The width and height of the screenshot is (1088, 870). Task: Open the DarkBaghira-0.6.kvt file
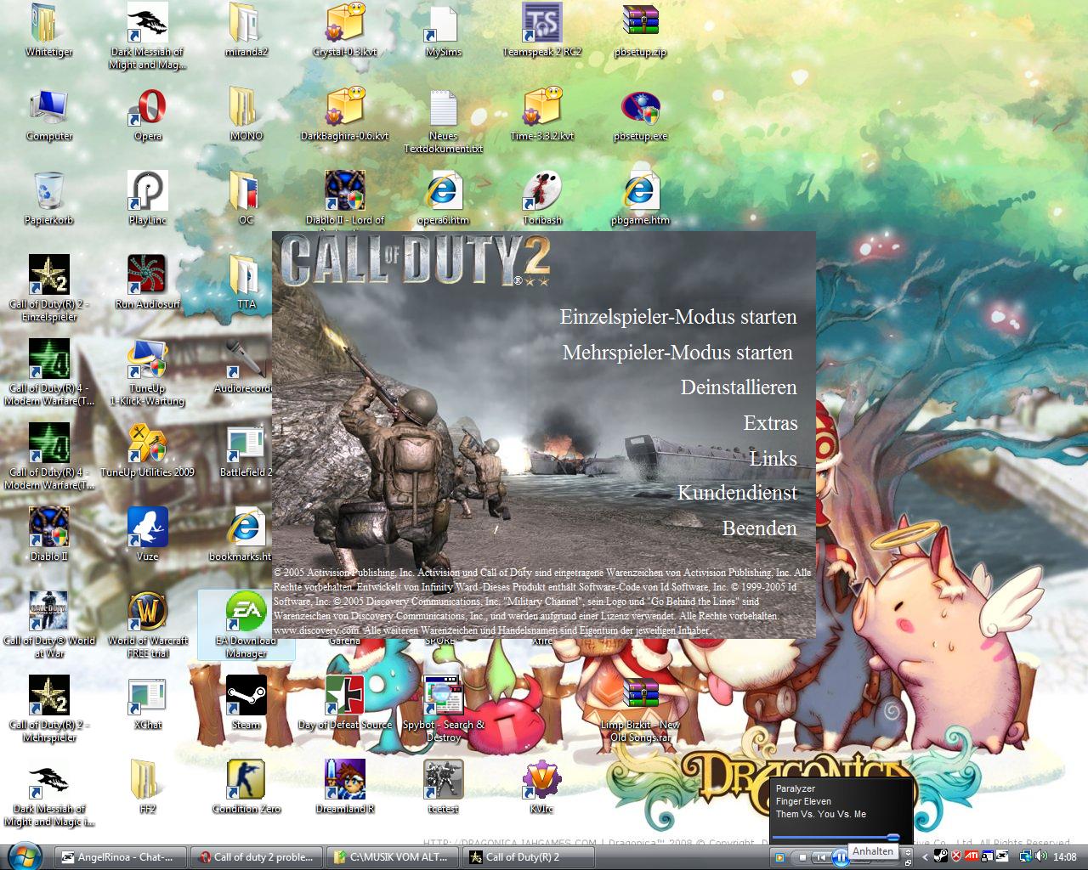pyautogui.click(x=344, y=115)
